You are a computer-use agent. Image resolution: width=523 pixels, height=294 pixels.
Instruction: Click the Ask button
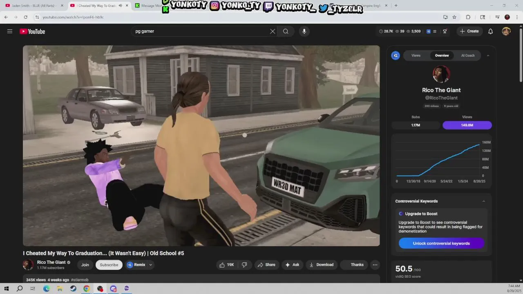292,265
